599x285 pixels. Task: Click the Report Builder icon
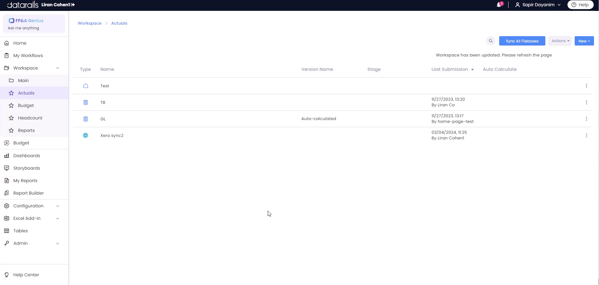(x=7, y=193)
